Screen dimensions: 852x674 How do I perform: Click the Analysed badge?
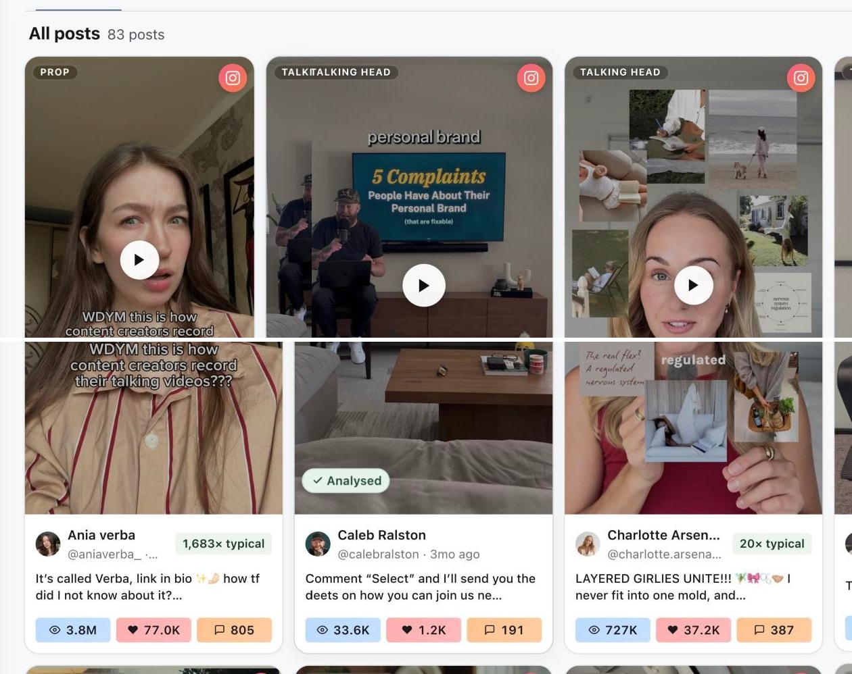pos(346,481)
